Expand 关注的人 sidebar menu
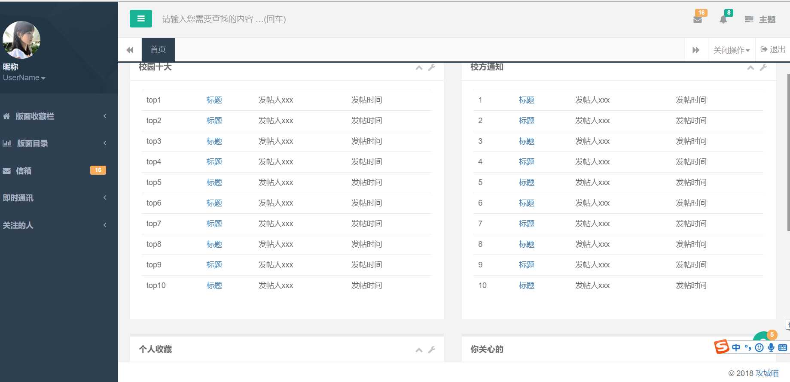This screenshot has height=382, width=790. (x=59, y=225)
